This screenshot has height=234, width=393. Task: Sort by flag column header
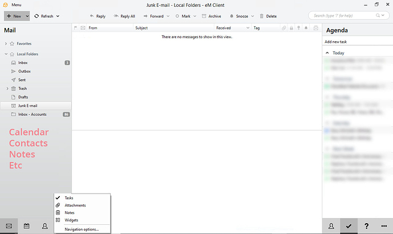tap(76, 28)
